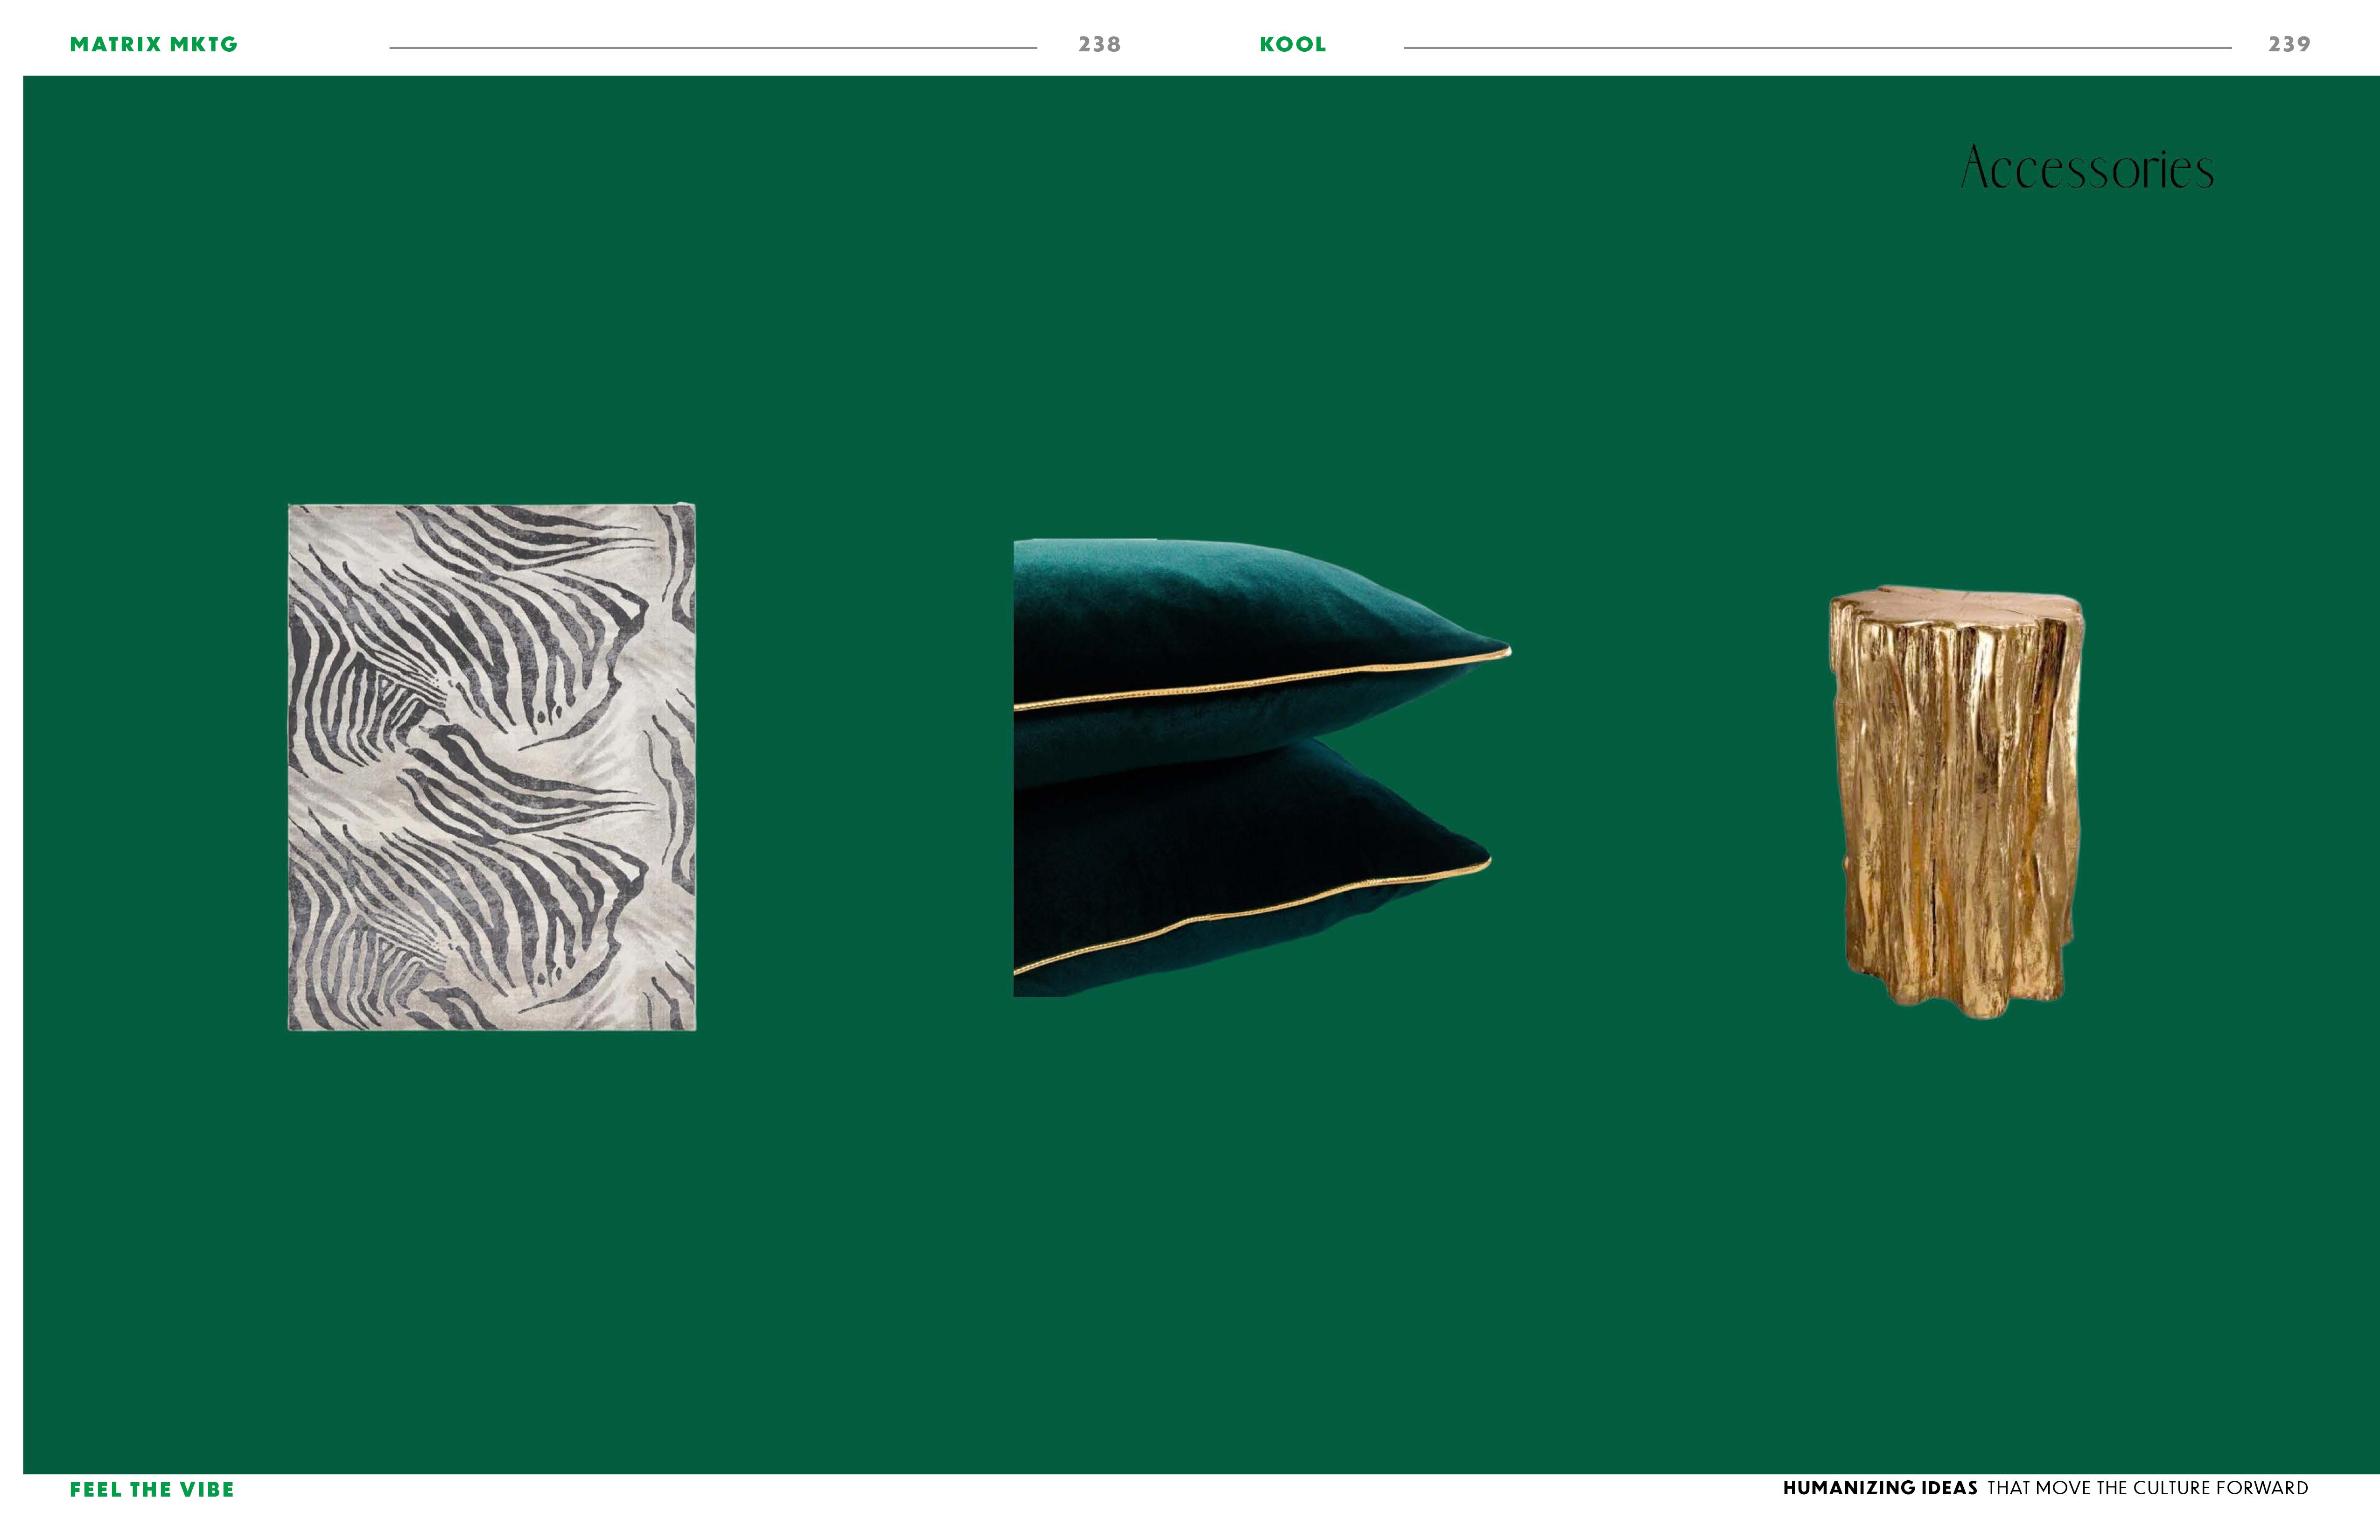Click the FEEL THE VIBE footer text
This screenshot has width=2380, height=1540.
pyautogui.click(x=152, y=1489)
